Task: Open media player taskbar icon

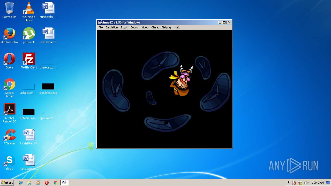Action: point(38,183)
